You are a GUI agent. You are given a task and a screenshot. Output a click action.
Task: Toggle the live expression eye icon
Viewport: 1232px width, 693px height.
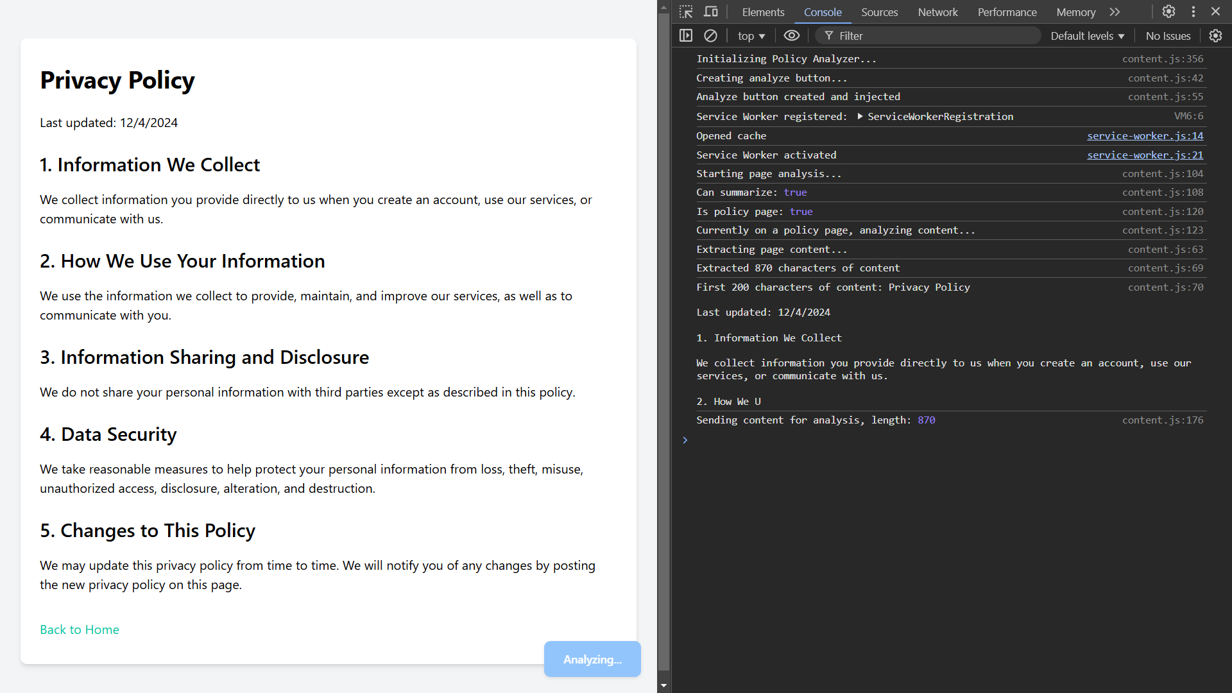[792, 36]
